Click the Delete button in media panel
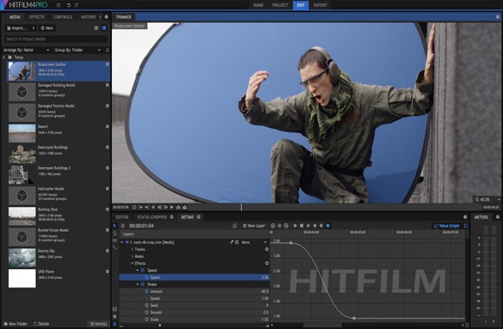 42,324
